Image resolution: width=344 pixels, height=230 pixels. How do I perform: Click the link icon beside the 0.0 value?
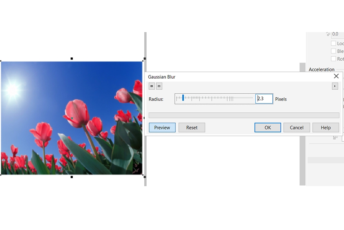pos(328,34)
